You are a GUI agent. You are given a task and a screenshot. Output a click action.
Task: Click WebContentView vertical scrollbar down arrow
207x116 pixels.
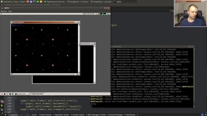[x=79, y=72]
